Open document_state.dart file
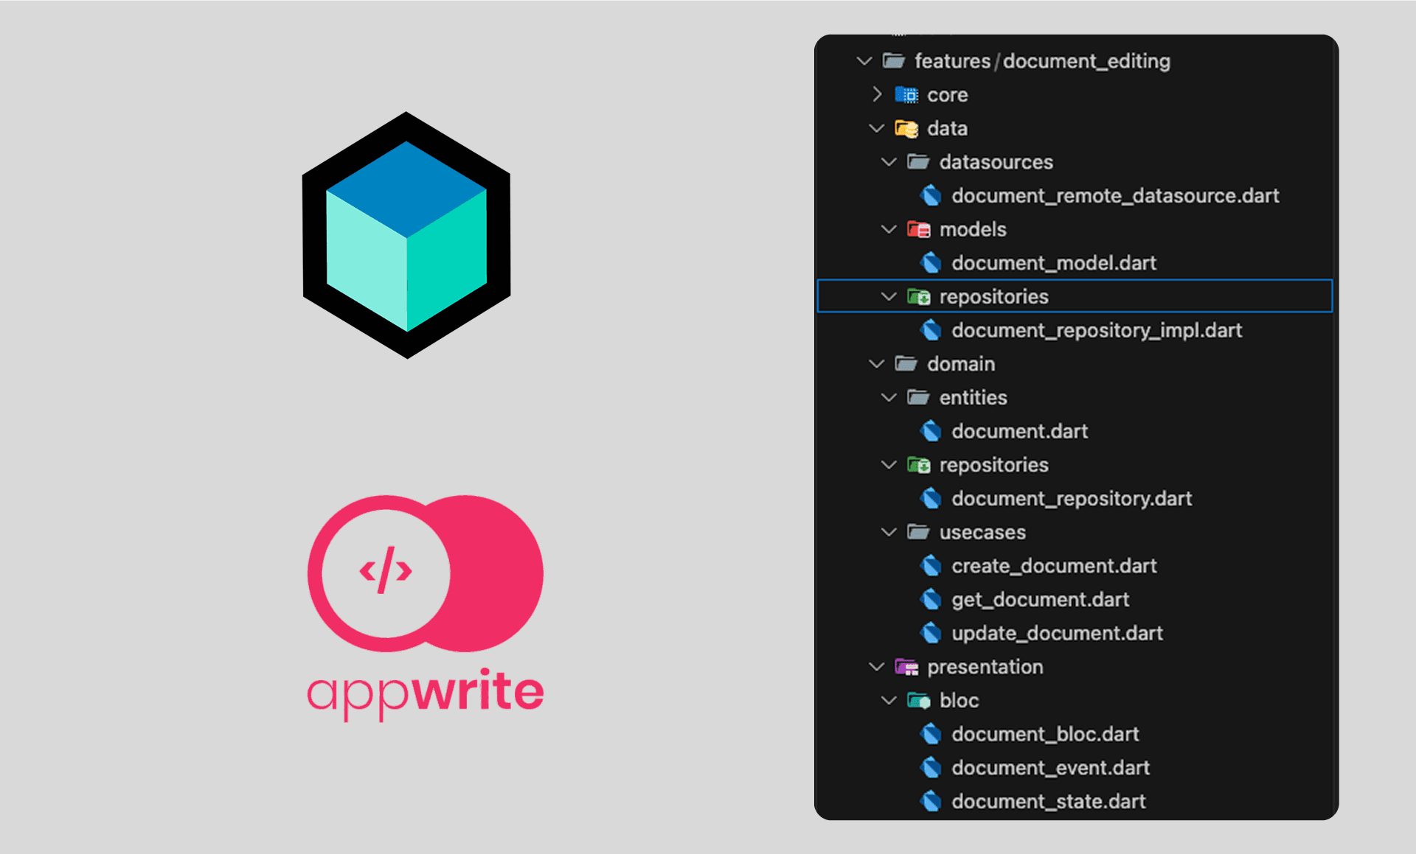Image resolution: width=1416 pixels, height=854 pixels. click(1048, 802)
